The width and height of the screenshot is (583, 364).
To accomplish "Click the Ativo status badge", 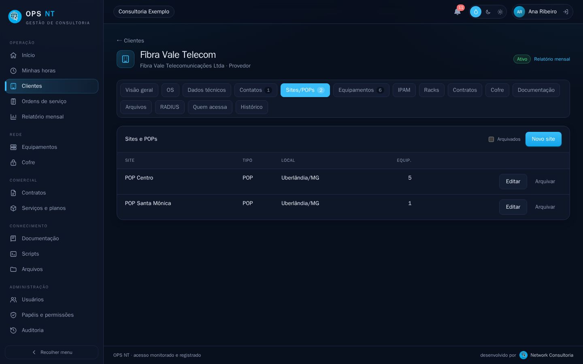I will click(x=522, y=59).
